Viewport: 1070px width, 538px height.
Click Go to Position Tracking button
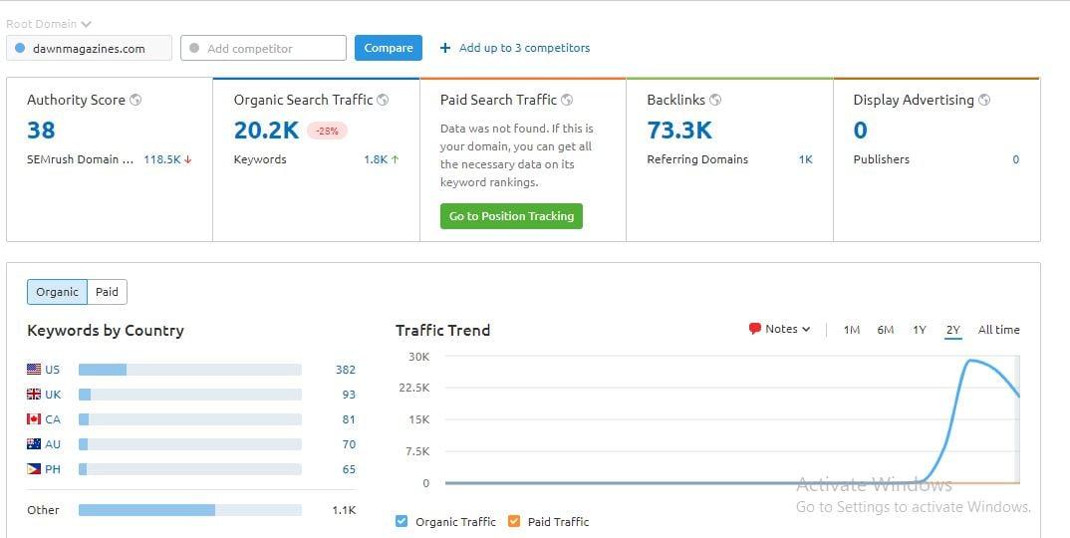(x=511, y=216)
